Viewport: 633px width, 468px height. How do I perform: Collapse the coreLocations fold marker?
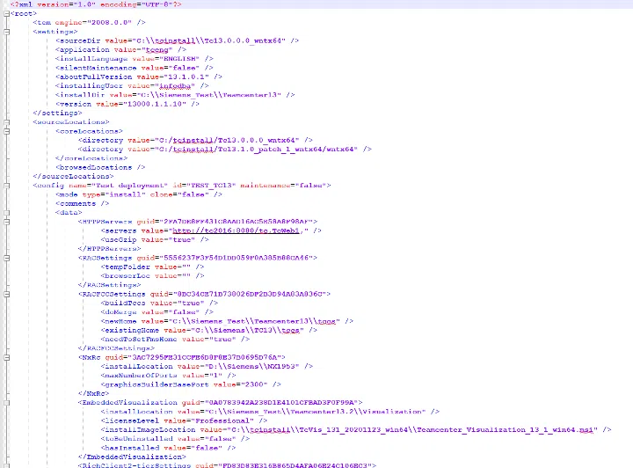click(x=6, y=131)
